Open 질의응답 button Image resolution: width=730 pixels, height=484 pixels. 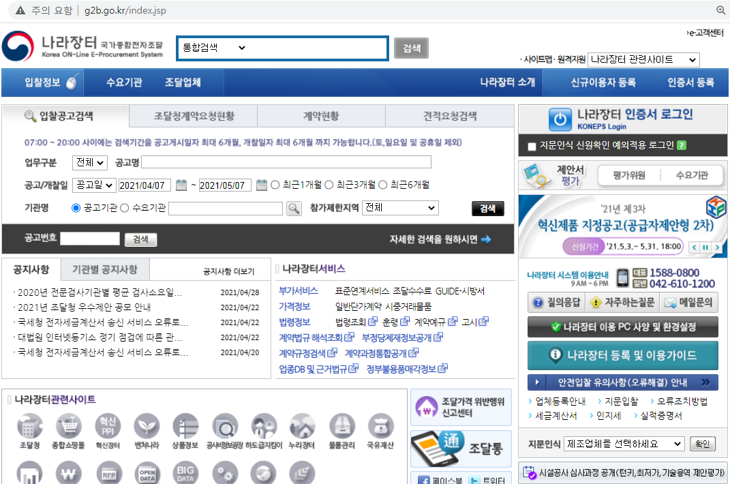[x=556, y=302]
